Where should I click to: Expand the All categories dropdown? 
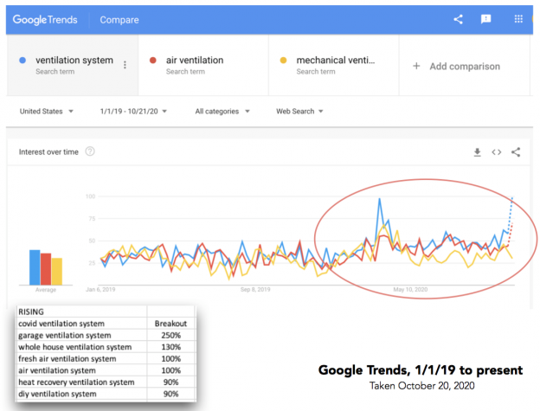[x=222, y=111]
